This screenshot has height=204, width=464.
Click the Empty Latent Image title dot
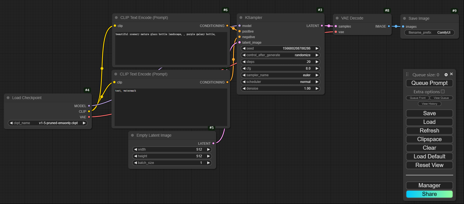[132, 135]
